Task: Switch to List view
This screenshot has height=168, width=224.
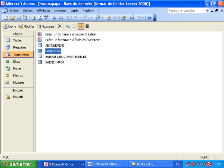Action: pyautogui.click(x=81, y=26)
